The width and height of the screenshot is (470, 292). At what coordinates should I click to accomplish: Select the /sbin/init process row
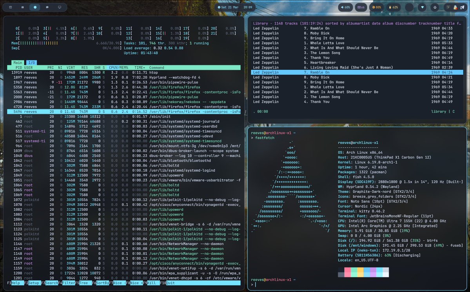click(124, 117)
